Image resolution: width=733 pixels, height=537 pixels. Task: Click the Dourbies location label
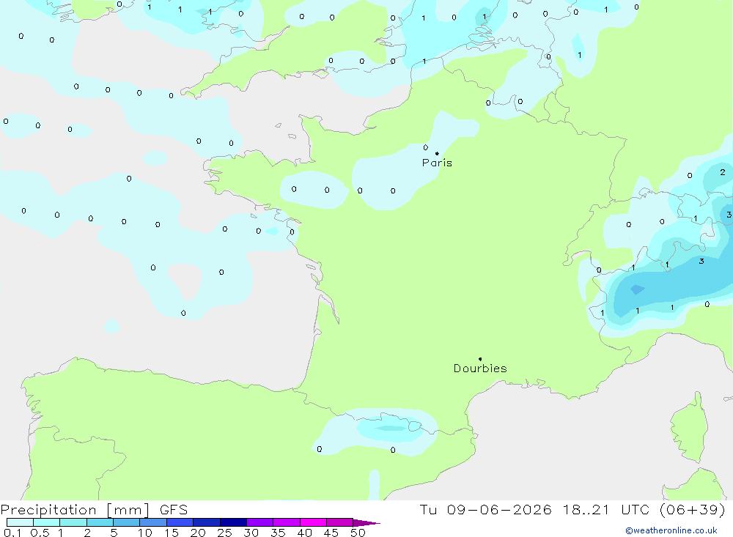(x=480, y=369)
